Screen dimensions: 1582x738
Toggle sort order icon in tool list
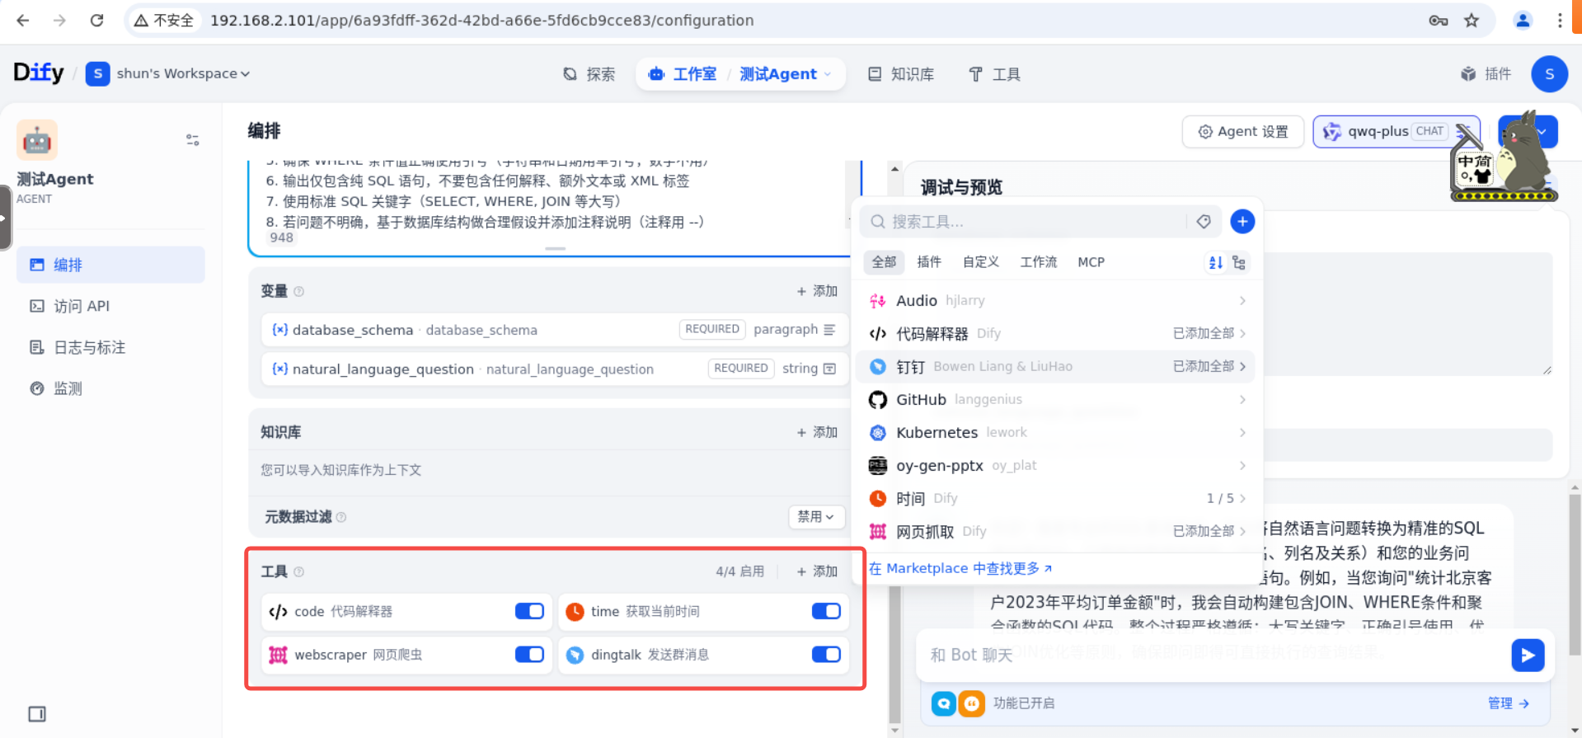[1215, 262]
